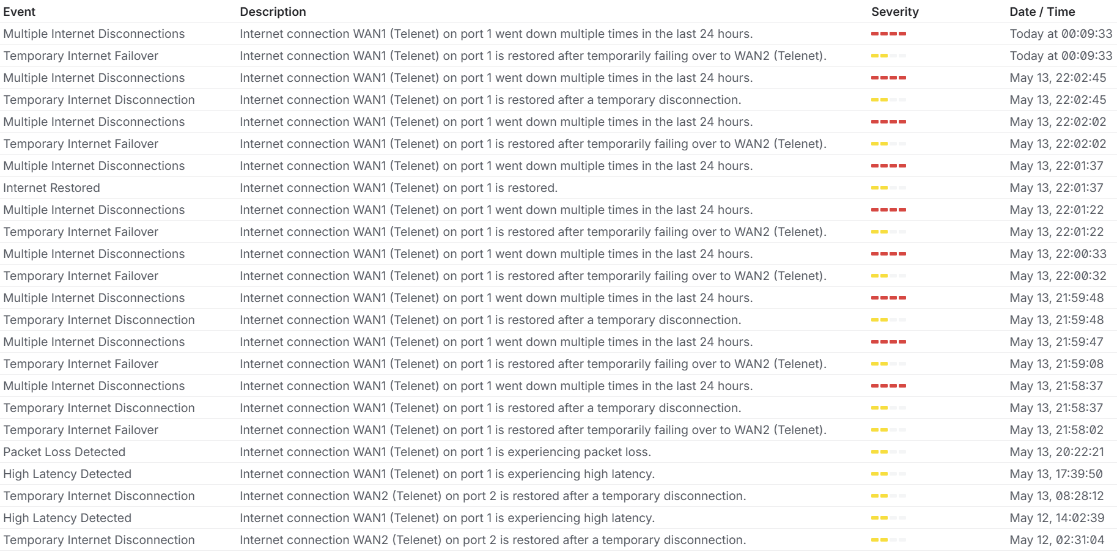
Task: Open the Internet Restored event row
Action: 558,188
